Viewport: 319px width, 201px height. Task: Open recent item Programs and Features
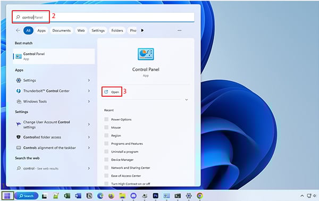click(127, 144)
